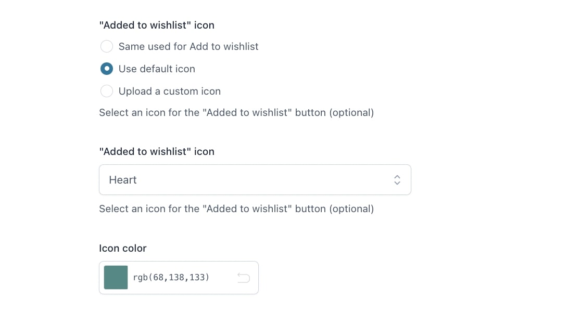This screenshot has height=312, width=580.
Task: Click the up-down chevron icon in Heart selector
Action: (397, 180)
